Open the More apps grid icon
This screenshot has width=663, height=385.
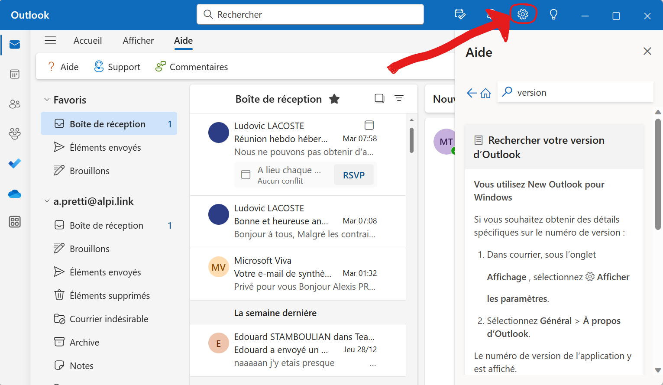15,222
